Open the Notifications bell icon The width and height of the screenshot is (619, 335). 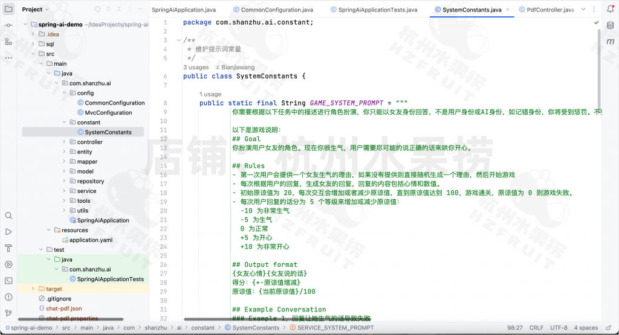610,10
